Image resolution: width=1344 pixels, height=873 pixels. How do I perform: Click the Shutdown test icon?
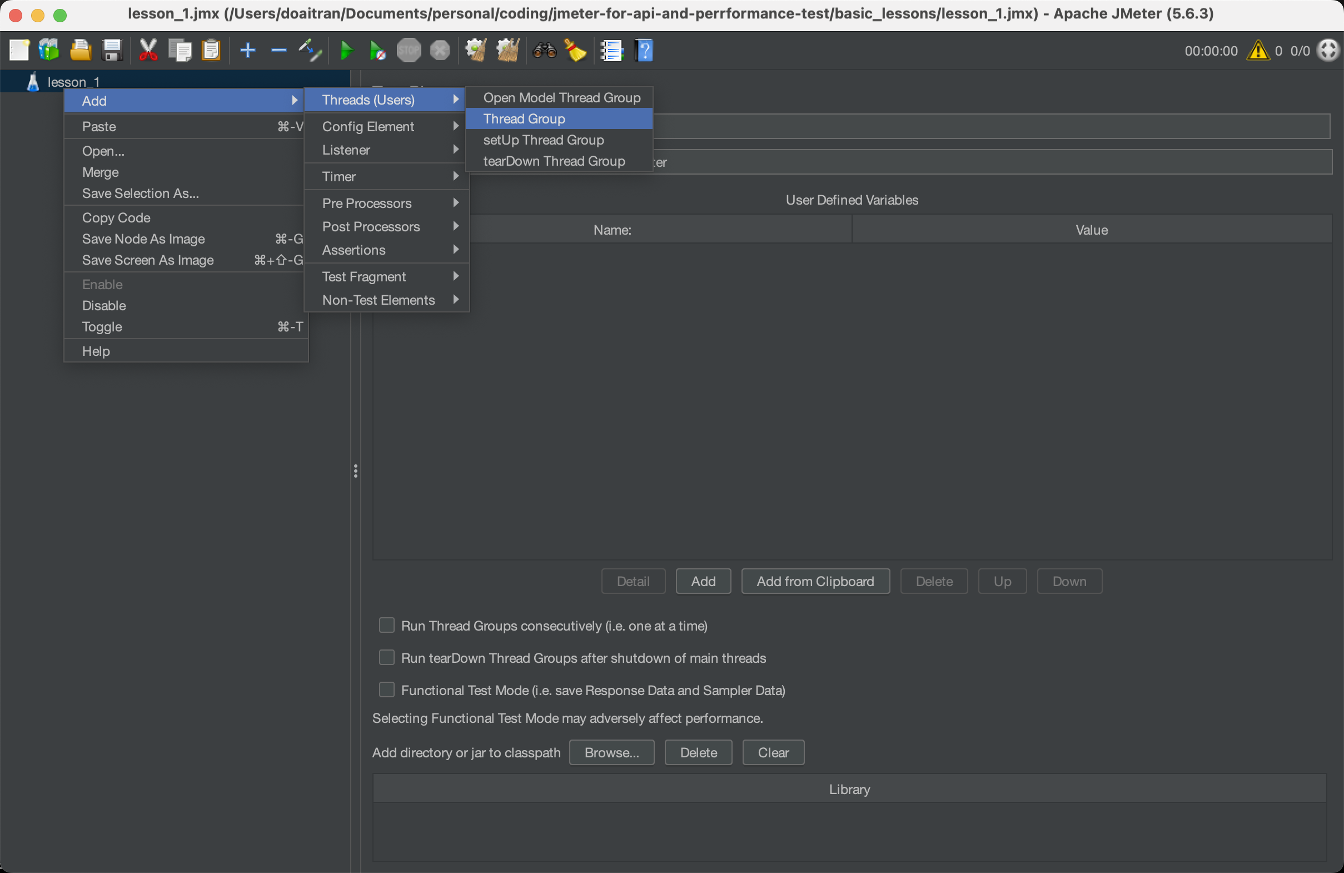pos(440,51)
